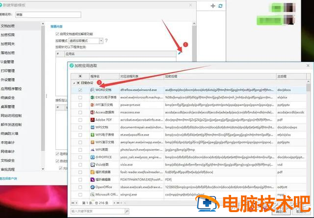314x218 pixels.
Task: Click the keyword search input field
Action: point(98,211)
